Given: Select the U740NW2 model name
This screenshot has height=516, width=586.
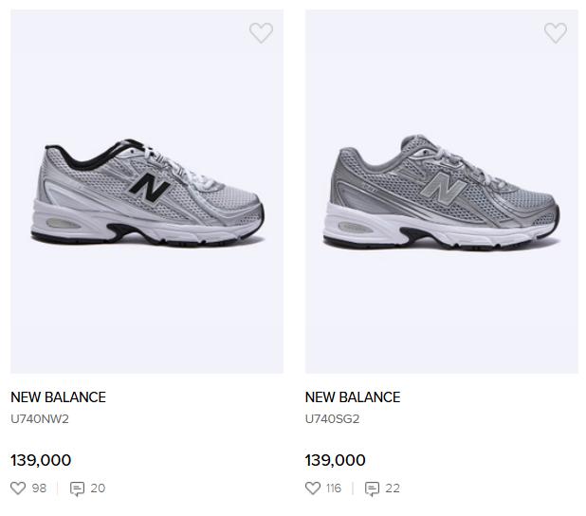Looking at the screenshot, I should pyautogui.click(x=40, y=419).
